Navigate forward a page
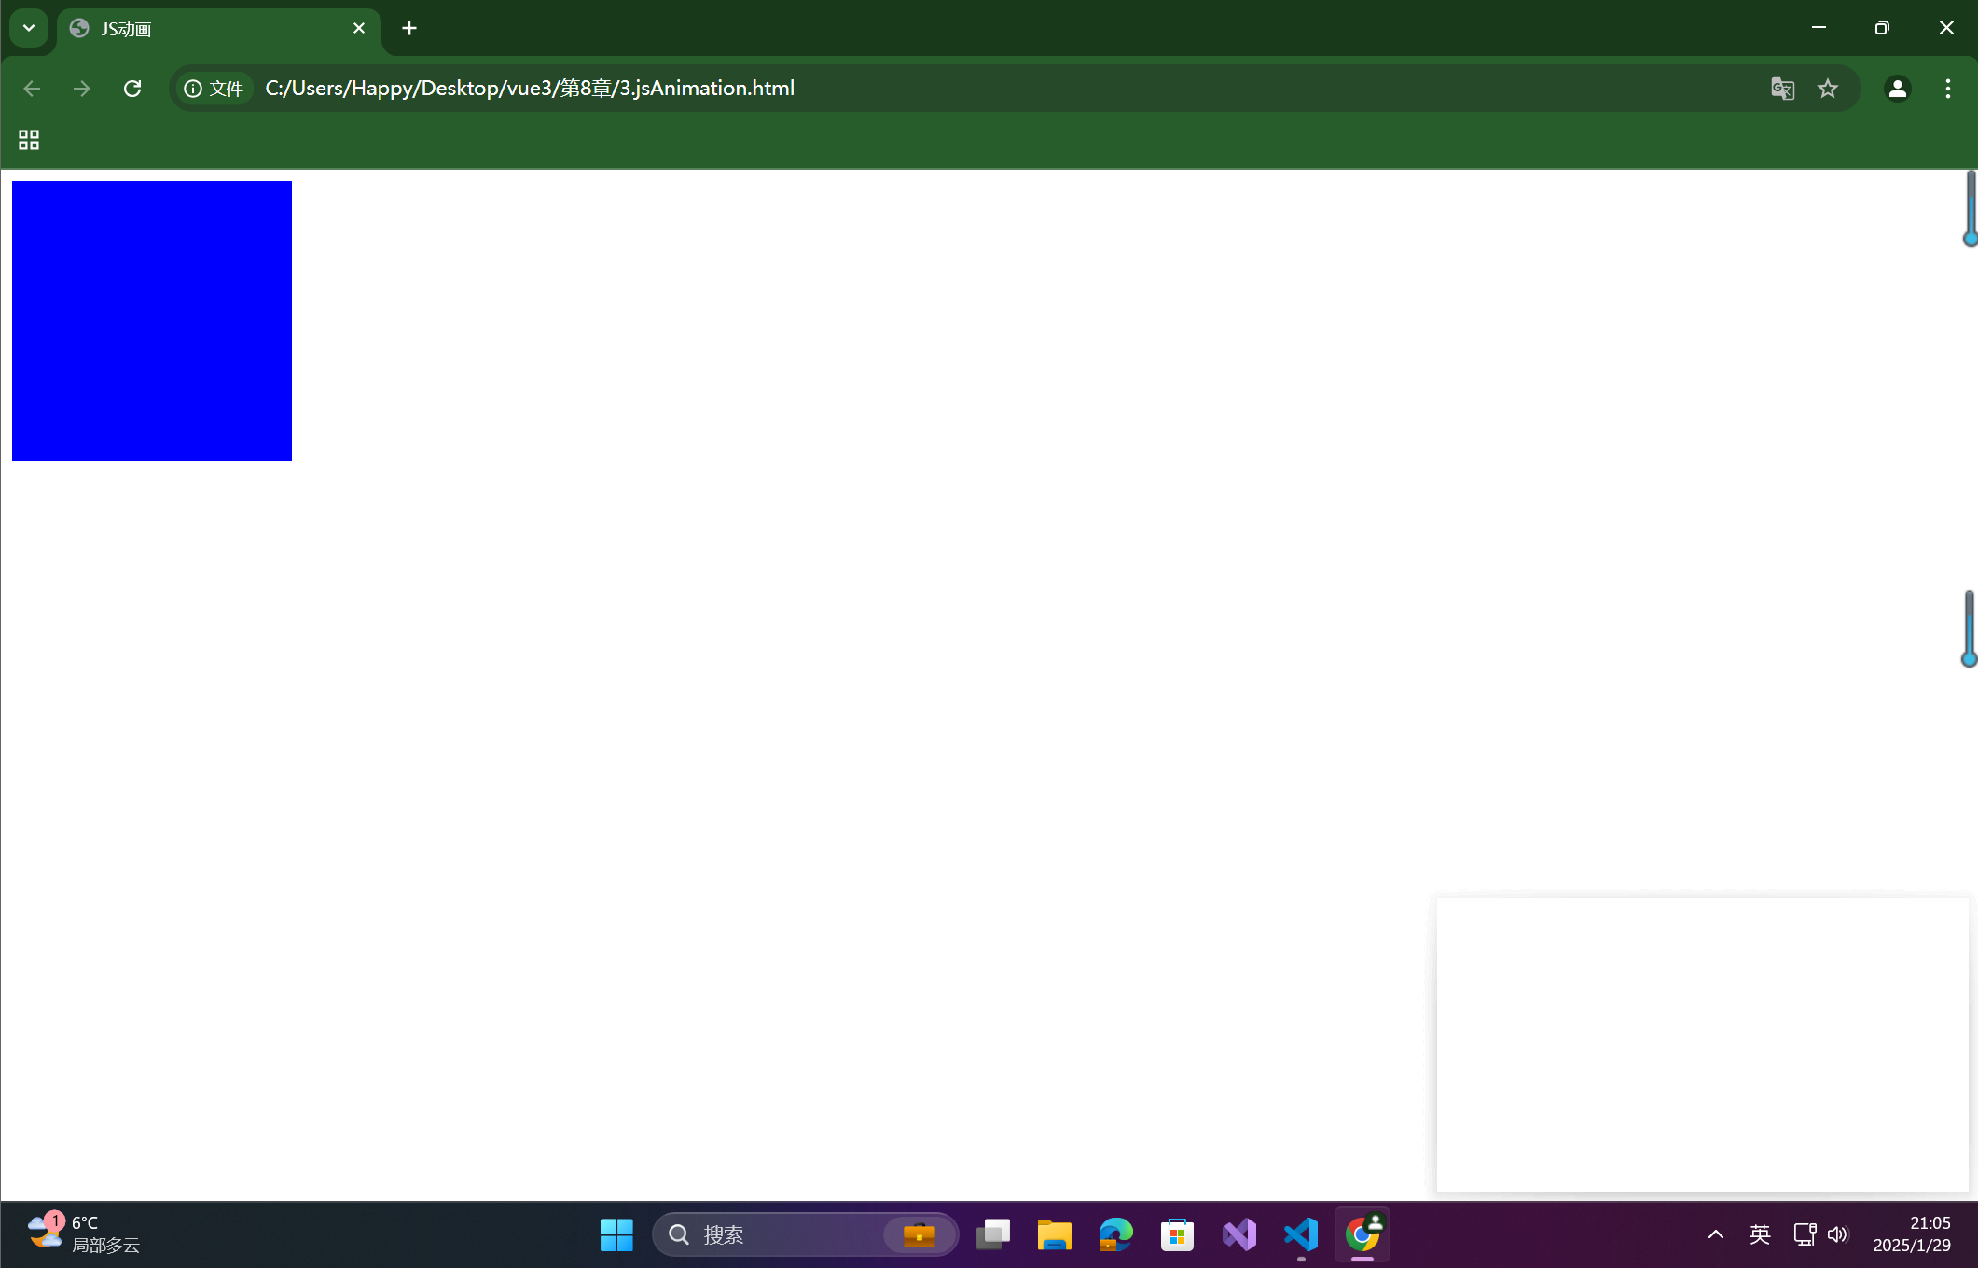Screen dimensions: 1978x1268 tap(81, 88)
